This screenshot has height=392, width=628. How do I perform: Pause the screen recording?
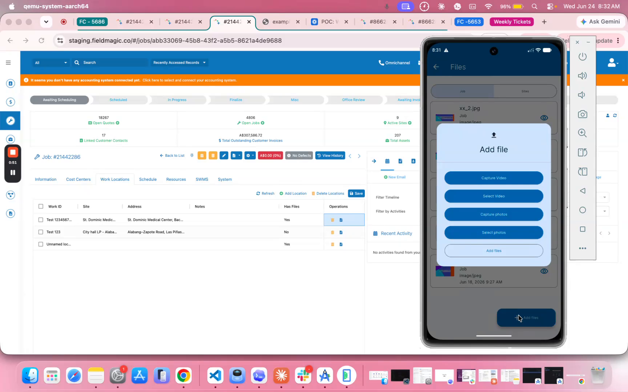(13, 172)
